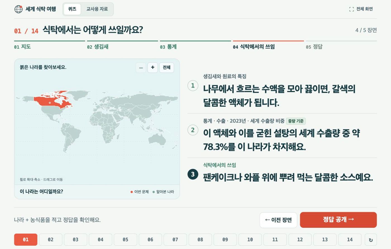This screenshot has width=391, height=249.
Task: Click the 팬케이크나 와플 hint sentence
Action: point(288,177)
